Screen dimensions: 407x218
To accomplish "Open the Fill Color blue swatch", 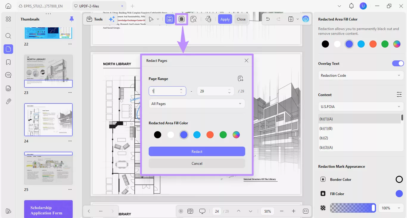I will (x=399, y=194).
